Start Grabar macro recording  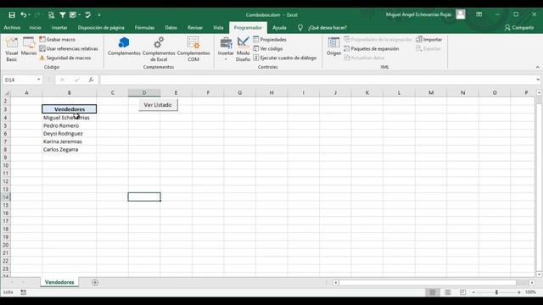tap(57, 40)
